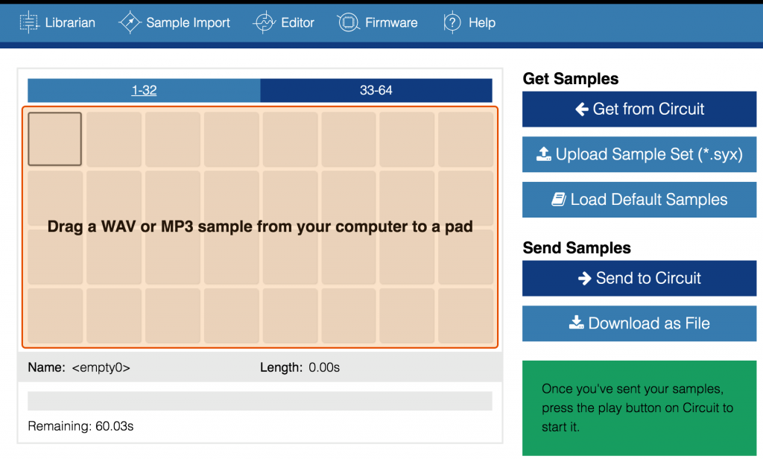Click the left arrow icon on Get from Circuit
This screenshot has width=763, height=459.
pyautogui.click(x=582, y=110)
